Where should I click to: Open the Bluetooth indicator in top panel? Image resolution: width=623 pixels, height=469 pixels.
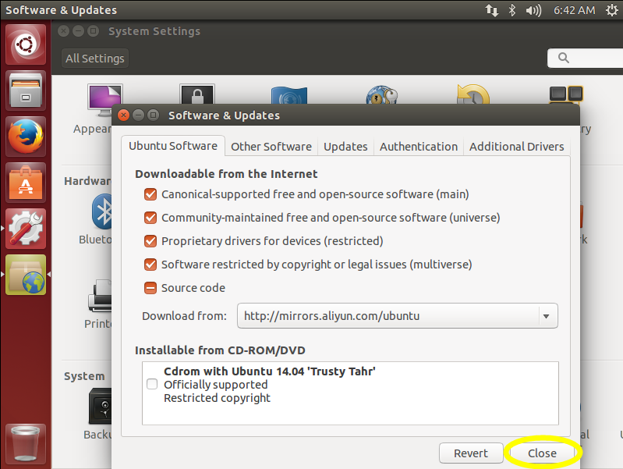coord(512,10)
